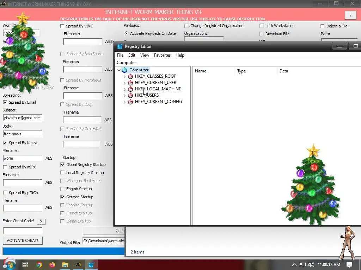Open the Favorites menu
Image resolution: width=361 pixels, height=270 pixels.
[162, 55]
